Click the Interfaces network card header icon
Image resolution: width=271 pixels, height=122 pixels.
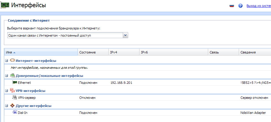click(5, 5)
